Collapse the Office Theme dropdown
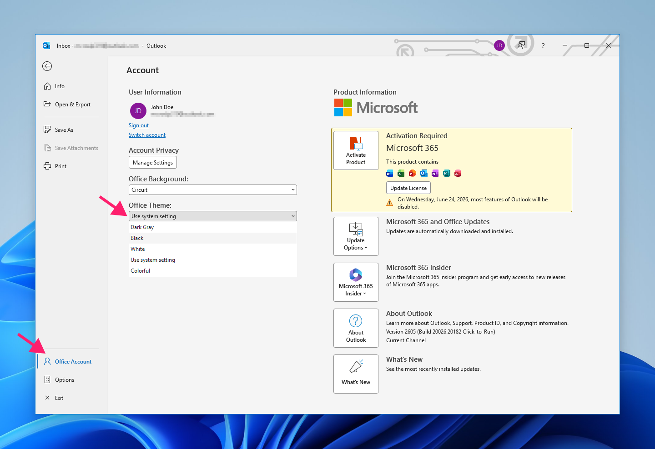 pyautogui.click(x=213, y=216)
